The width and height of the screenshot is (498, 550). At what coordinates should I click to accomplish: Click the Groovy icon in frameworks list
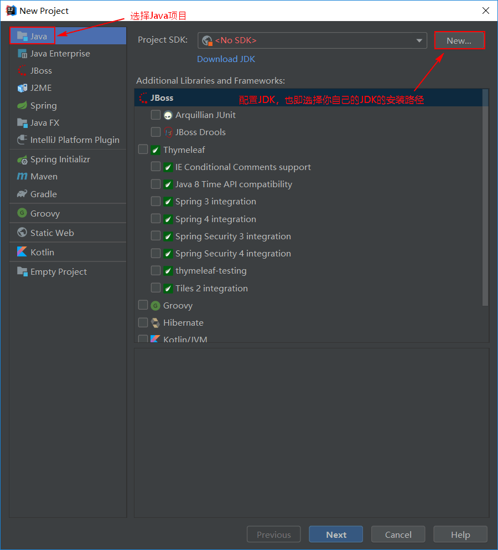155,306
